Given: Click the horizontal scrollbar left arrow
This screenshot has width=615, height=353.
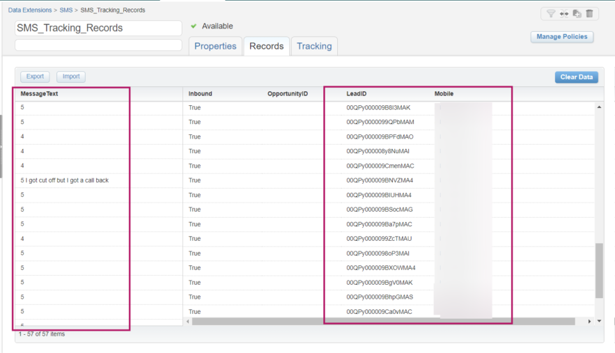Looking at the screenshot, I should [x=188, y=321].
